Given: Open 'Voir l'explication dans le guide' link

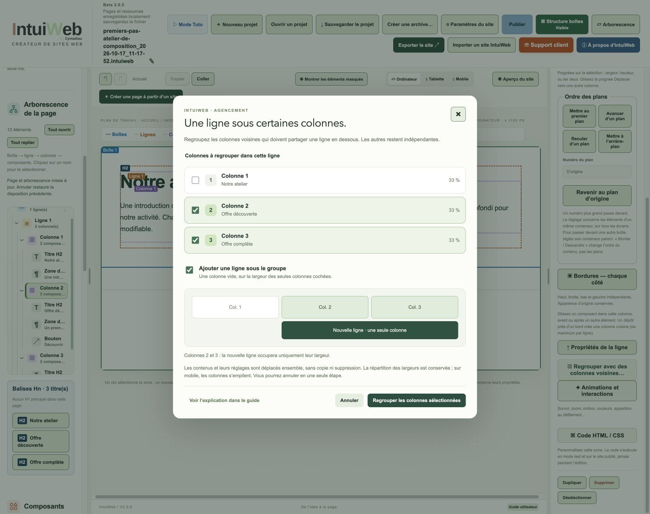Looking at the screenshot, I should tap(224, 400).
